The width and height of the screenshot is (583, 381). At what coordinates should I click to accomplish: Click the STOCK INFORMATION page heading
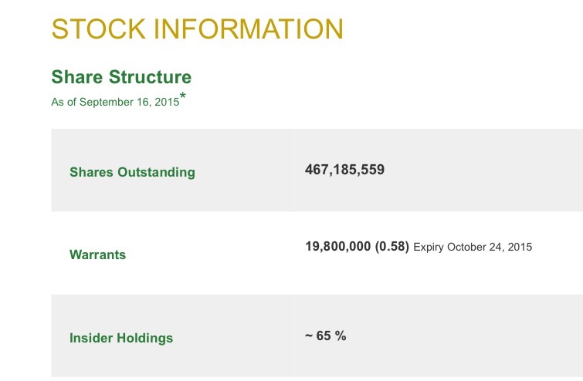pyautogui.click(x=197, y=29)
